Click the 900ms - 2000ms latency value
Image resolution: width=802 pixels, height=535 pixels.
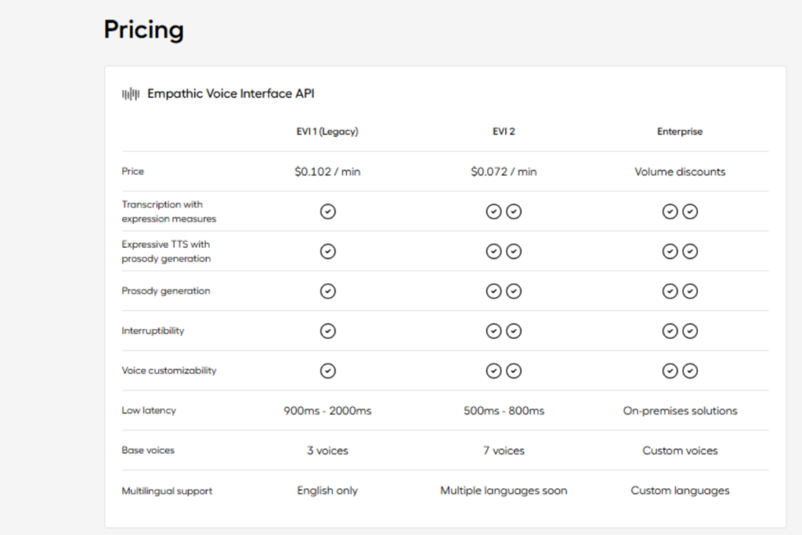pos(327,410)
